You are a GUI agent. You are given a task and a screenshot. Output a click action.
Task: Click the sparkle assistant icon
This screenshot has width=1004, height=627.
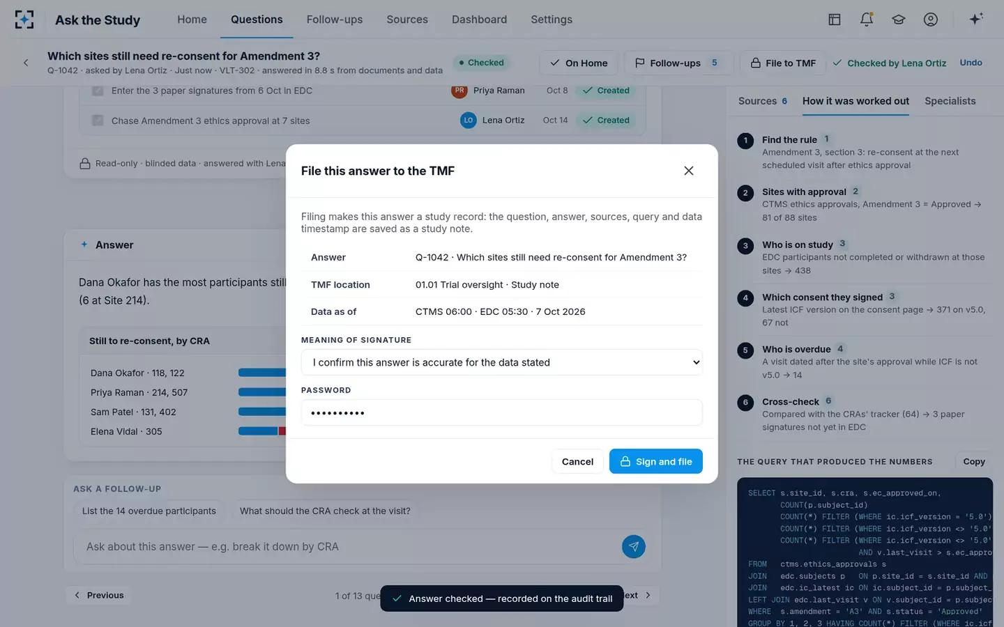(976, 19)
